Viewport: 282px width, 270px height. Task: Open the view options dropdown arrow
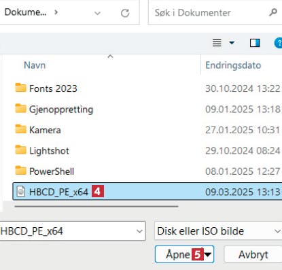tap(232, 43)
